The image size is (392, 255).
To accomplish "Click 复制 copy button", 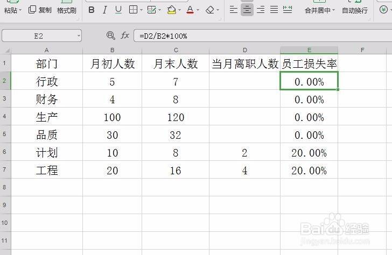I will (40, 10).
